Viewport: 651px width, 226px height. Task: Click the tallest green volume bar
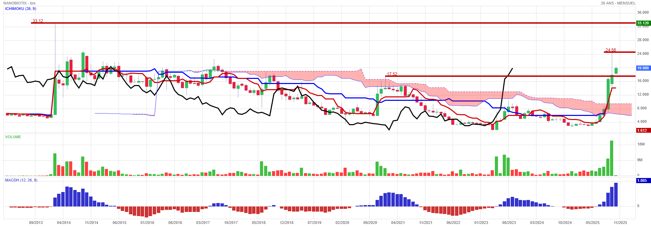pos(611,158)
